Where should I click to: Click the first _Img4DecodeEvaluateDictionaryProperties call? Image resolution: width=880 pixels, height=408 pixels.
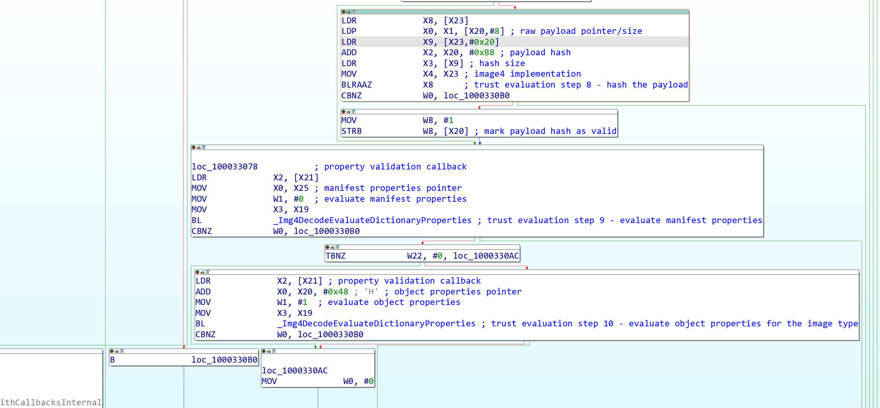(x=372, y=220)
